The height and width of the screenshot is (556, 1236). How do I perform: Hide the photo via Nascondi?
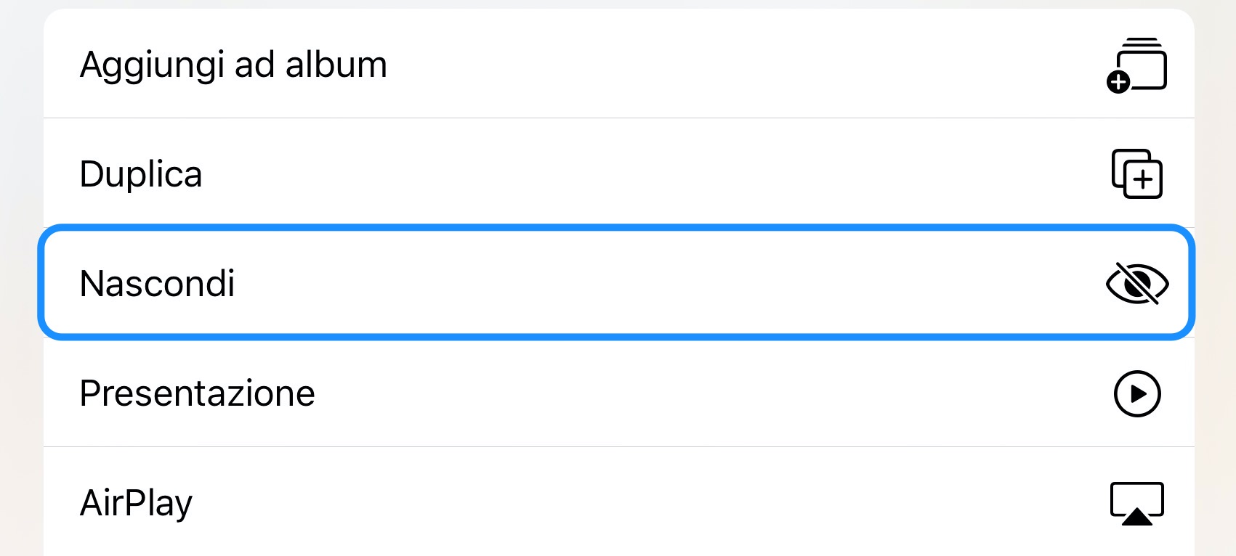pyautogui.click(x=616, y=282)
